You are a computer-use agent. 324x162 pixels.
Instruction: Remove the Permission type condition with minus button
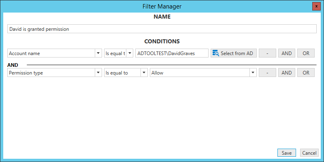[267, 73]
